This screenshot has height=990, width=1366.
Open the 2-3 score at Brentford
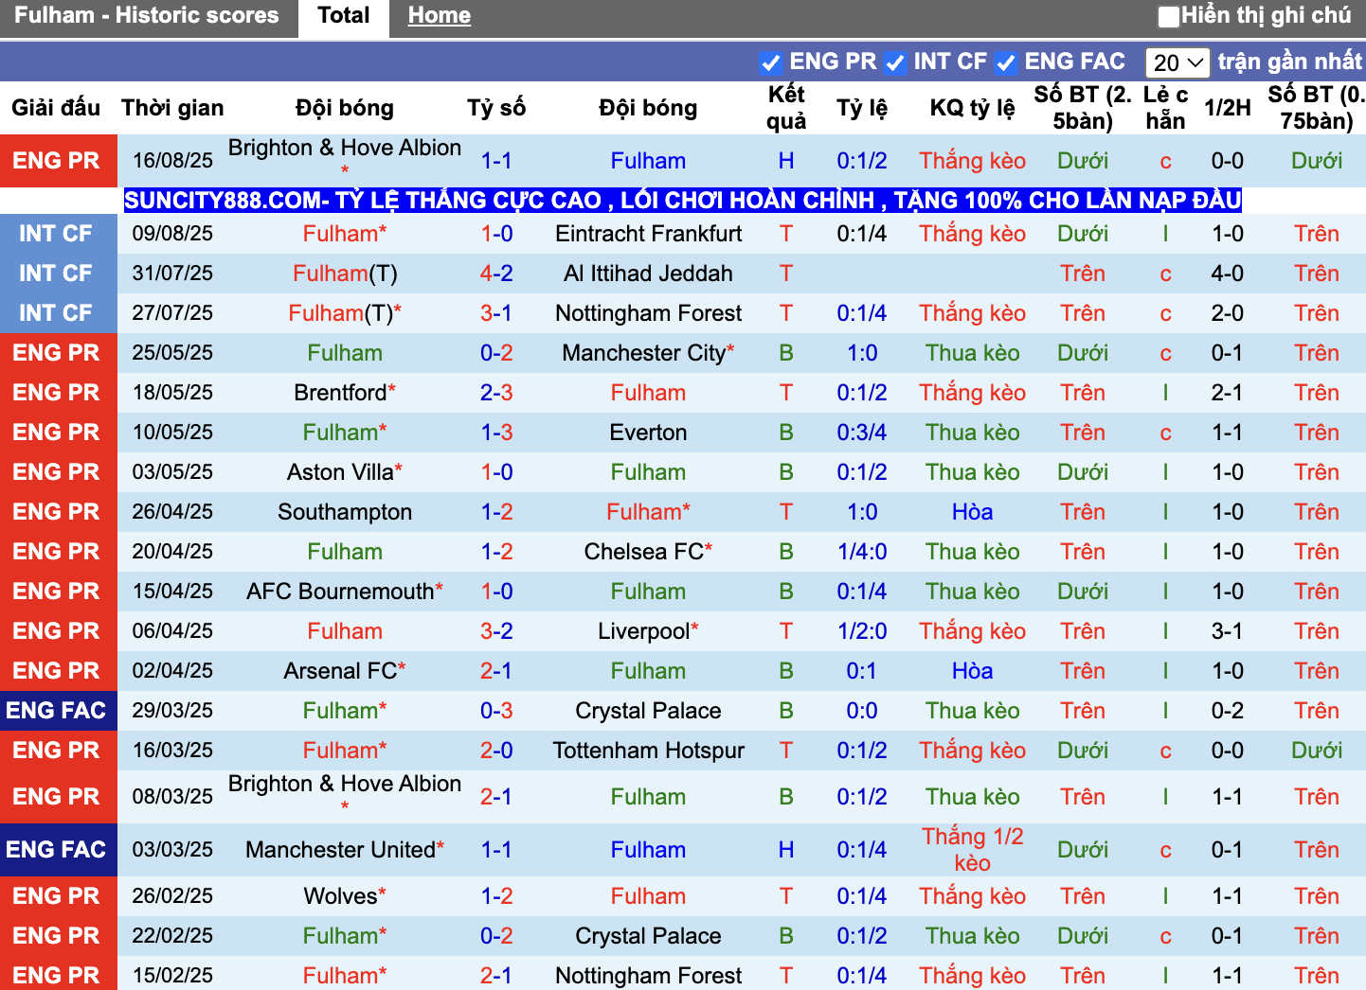tap(496, 393)
